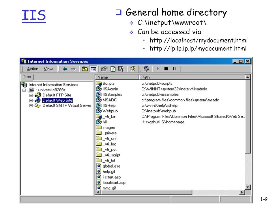Screen dimensions: 277x208
Task: Expand the Default FTP Site node
Action: tap(31, 95)
